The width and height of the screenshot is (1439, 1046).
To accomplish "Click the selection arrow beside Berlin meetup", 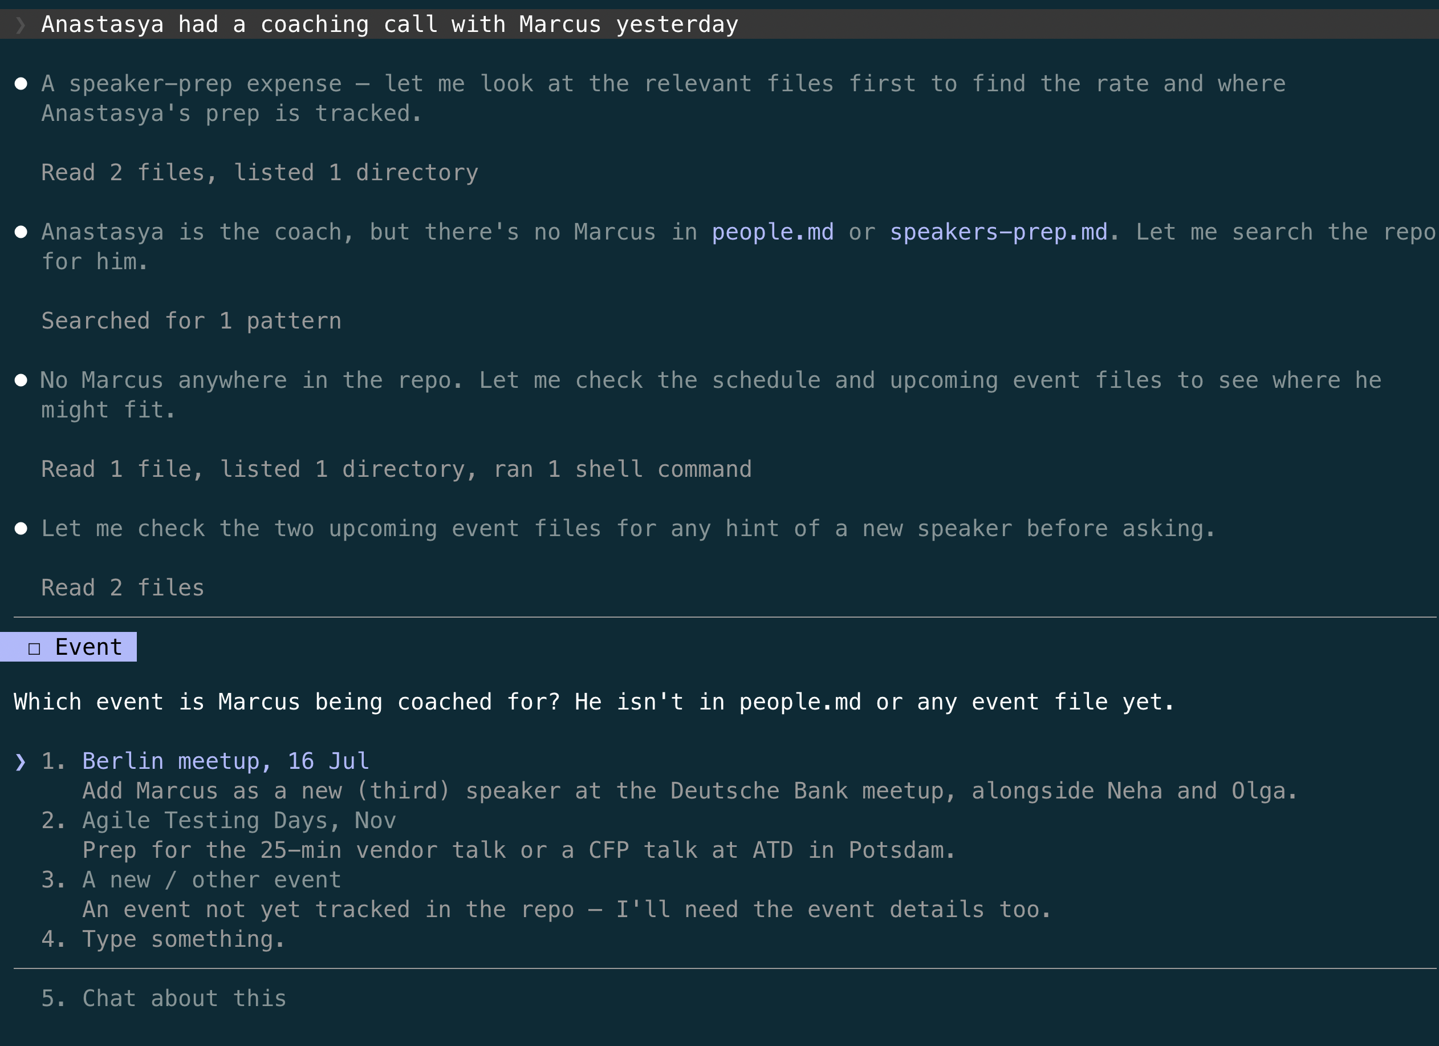I will 21,761.
